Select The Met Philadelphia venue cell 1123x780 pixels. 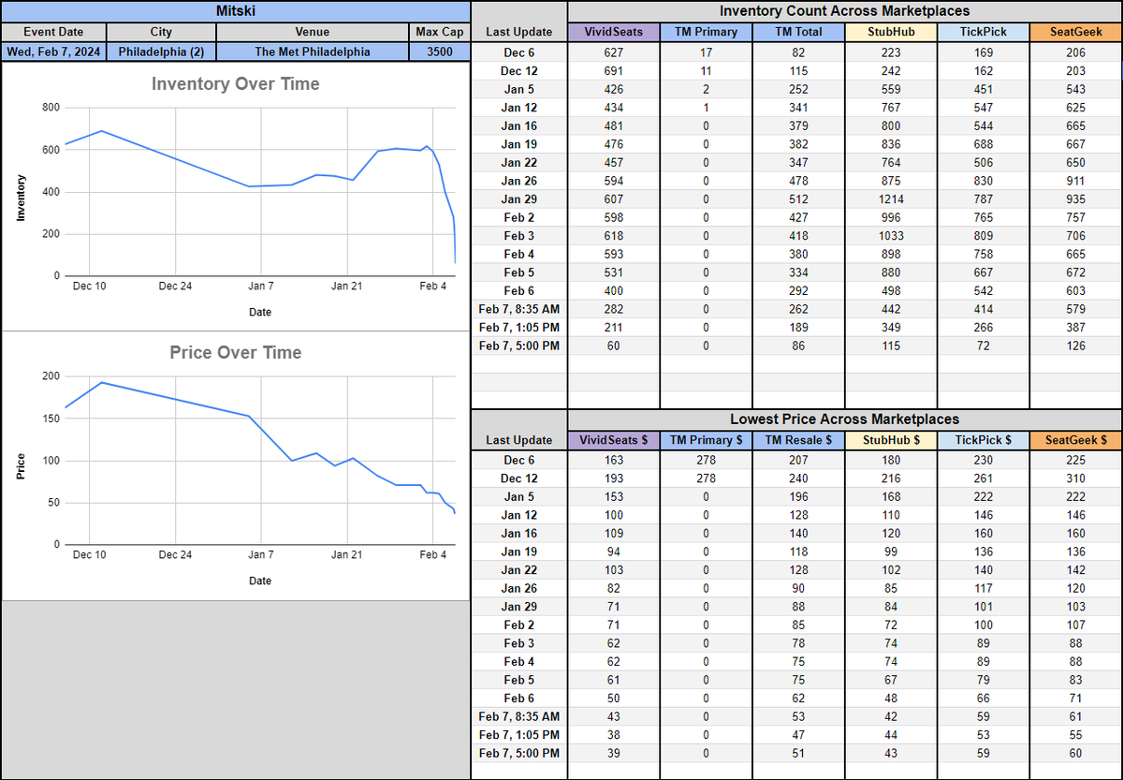click(312, 52)
